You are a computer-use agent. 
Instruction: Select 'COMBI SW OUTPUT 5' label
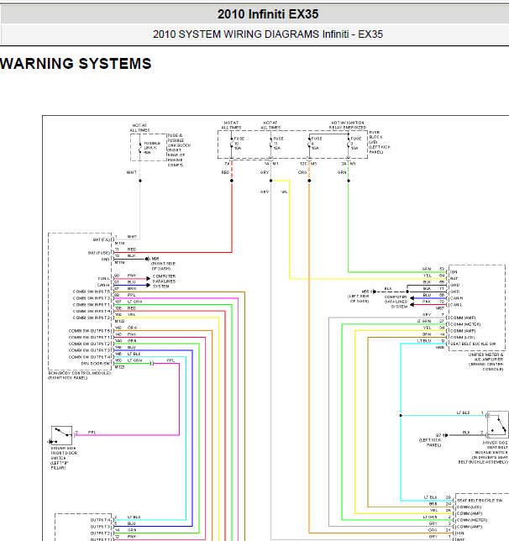click(89, 331)
